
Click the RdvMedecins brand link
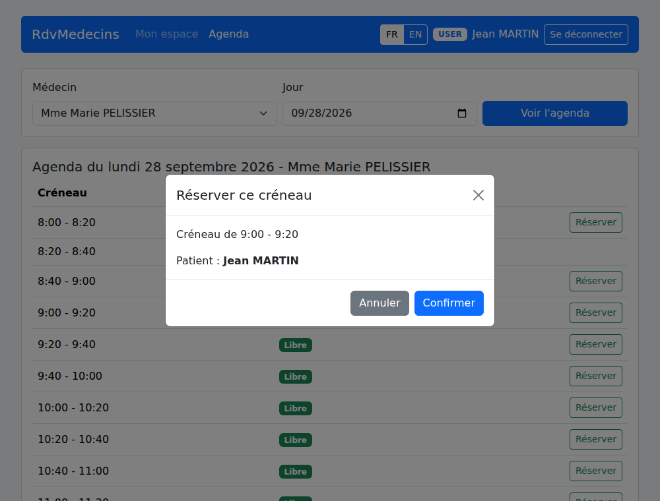[76, 34]
